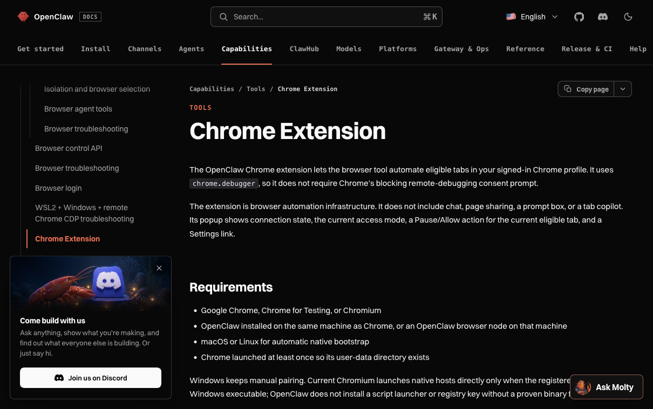Open the Help tab
This screenshot has height=409, width=653.
638,48
